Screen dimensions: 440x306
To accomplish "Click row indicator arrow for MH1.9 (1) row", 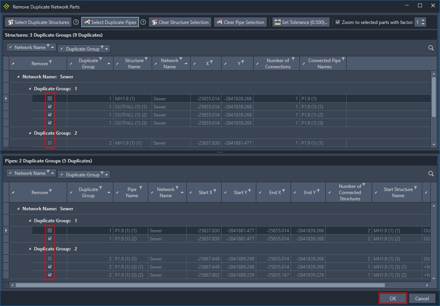I will (6, 98).
